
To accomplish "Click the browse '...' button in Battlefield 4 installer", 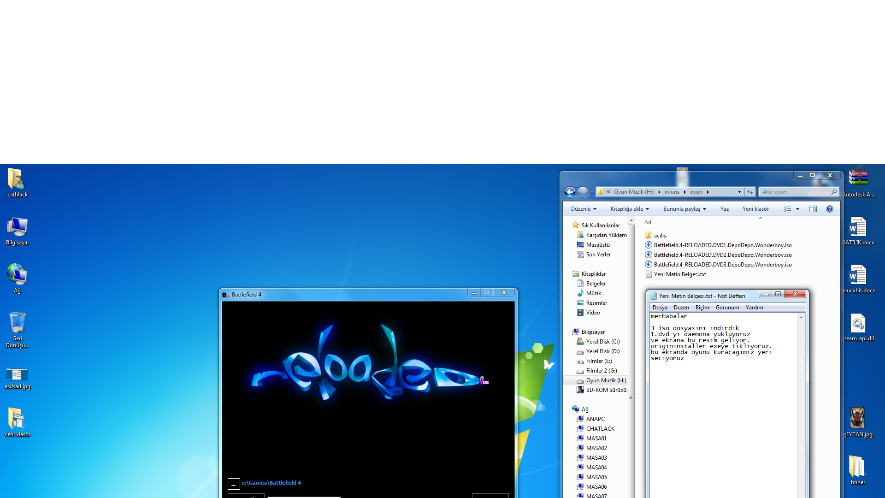I will click(x=234, y=484).
